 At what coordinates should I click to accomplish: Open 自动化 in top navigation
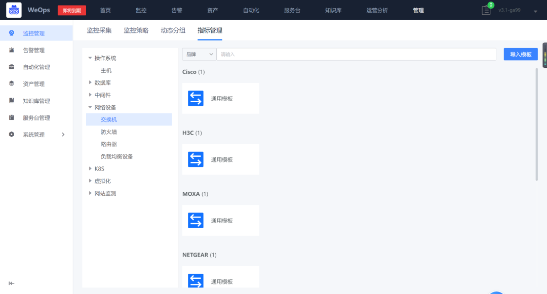click(x=251, y=11)
